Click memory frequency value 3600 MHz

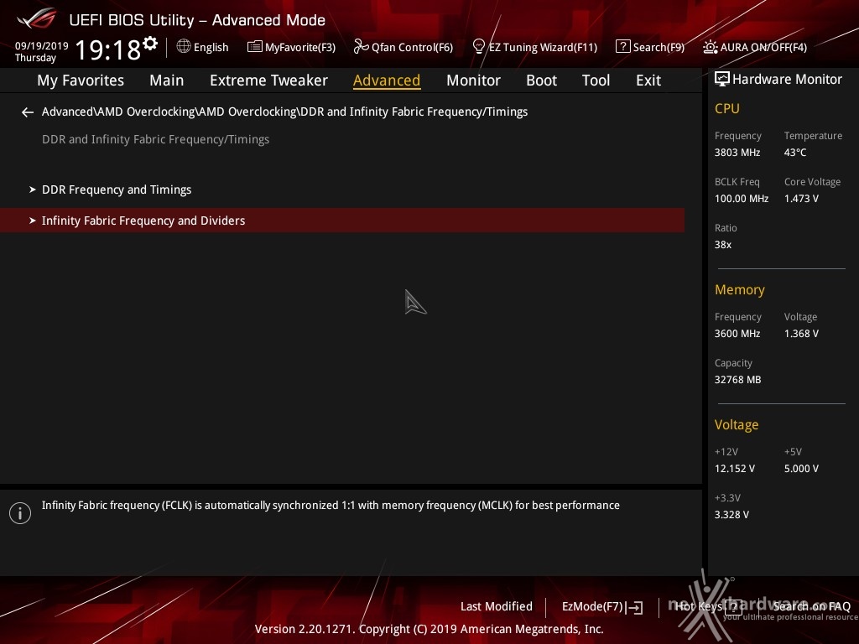point(737,334)
